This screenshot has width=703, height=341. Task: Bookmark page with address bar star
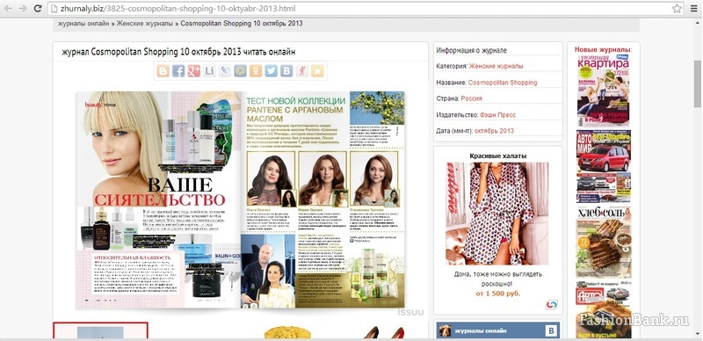click(677, 9)
